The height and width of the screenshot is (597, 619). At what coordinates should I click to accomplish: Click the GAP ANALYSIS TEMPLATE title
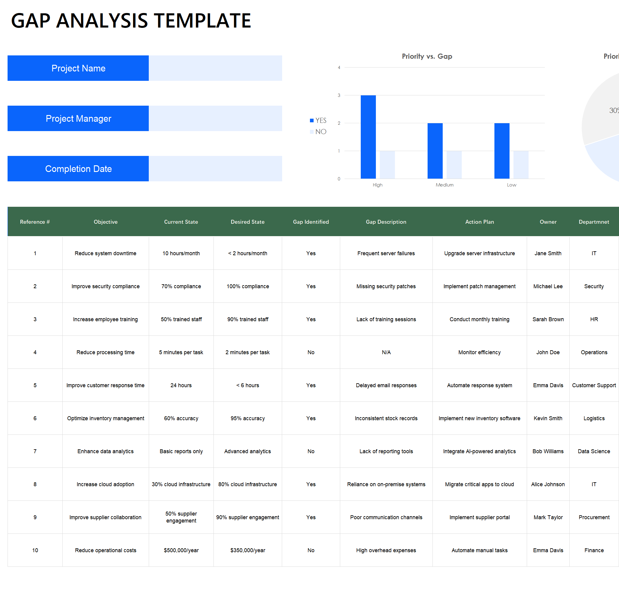[131, 21]
